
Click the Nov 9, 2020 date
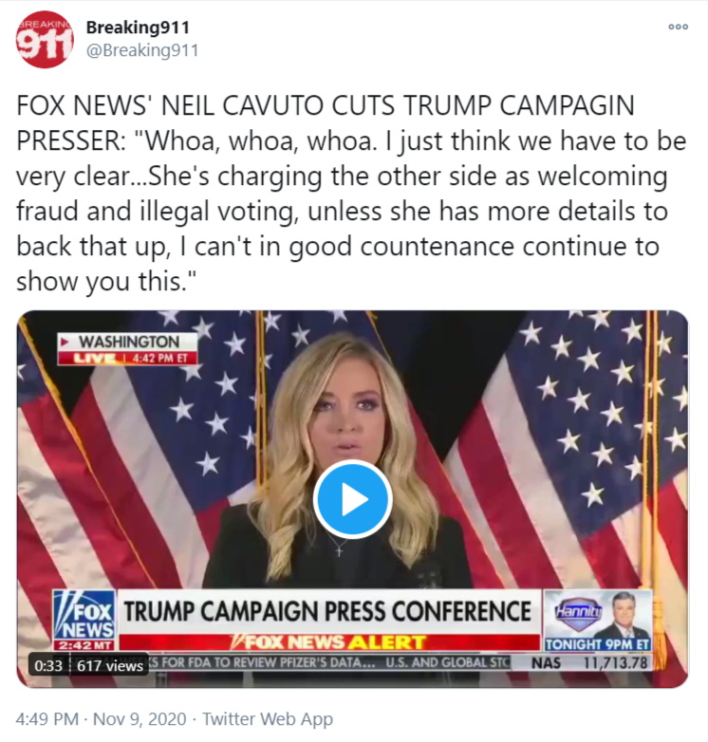coord(140,719)
